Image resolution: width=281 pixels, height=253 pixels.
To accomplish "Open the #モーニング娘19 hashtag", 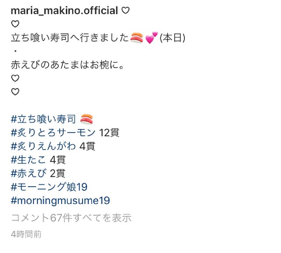I will point(49,187).
